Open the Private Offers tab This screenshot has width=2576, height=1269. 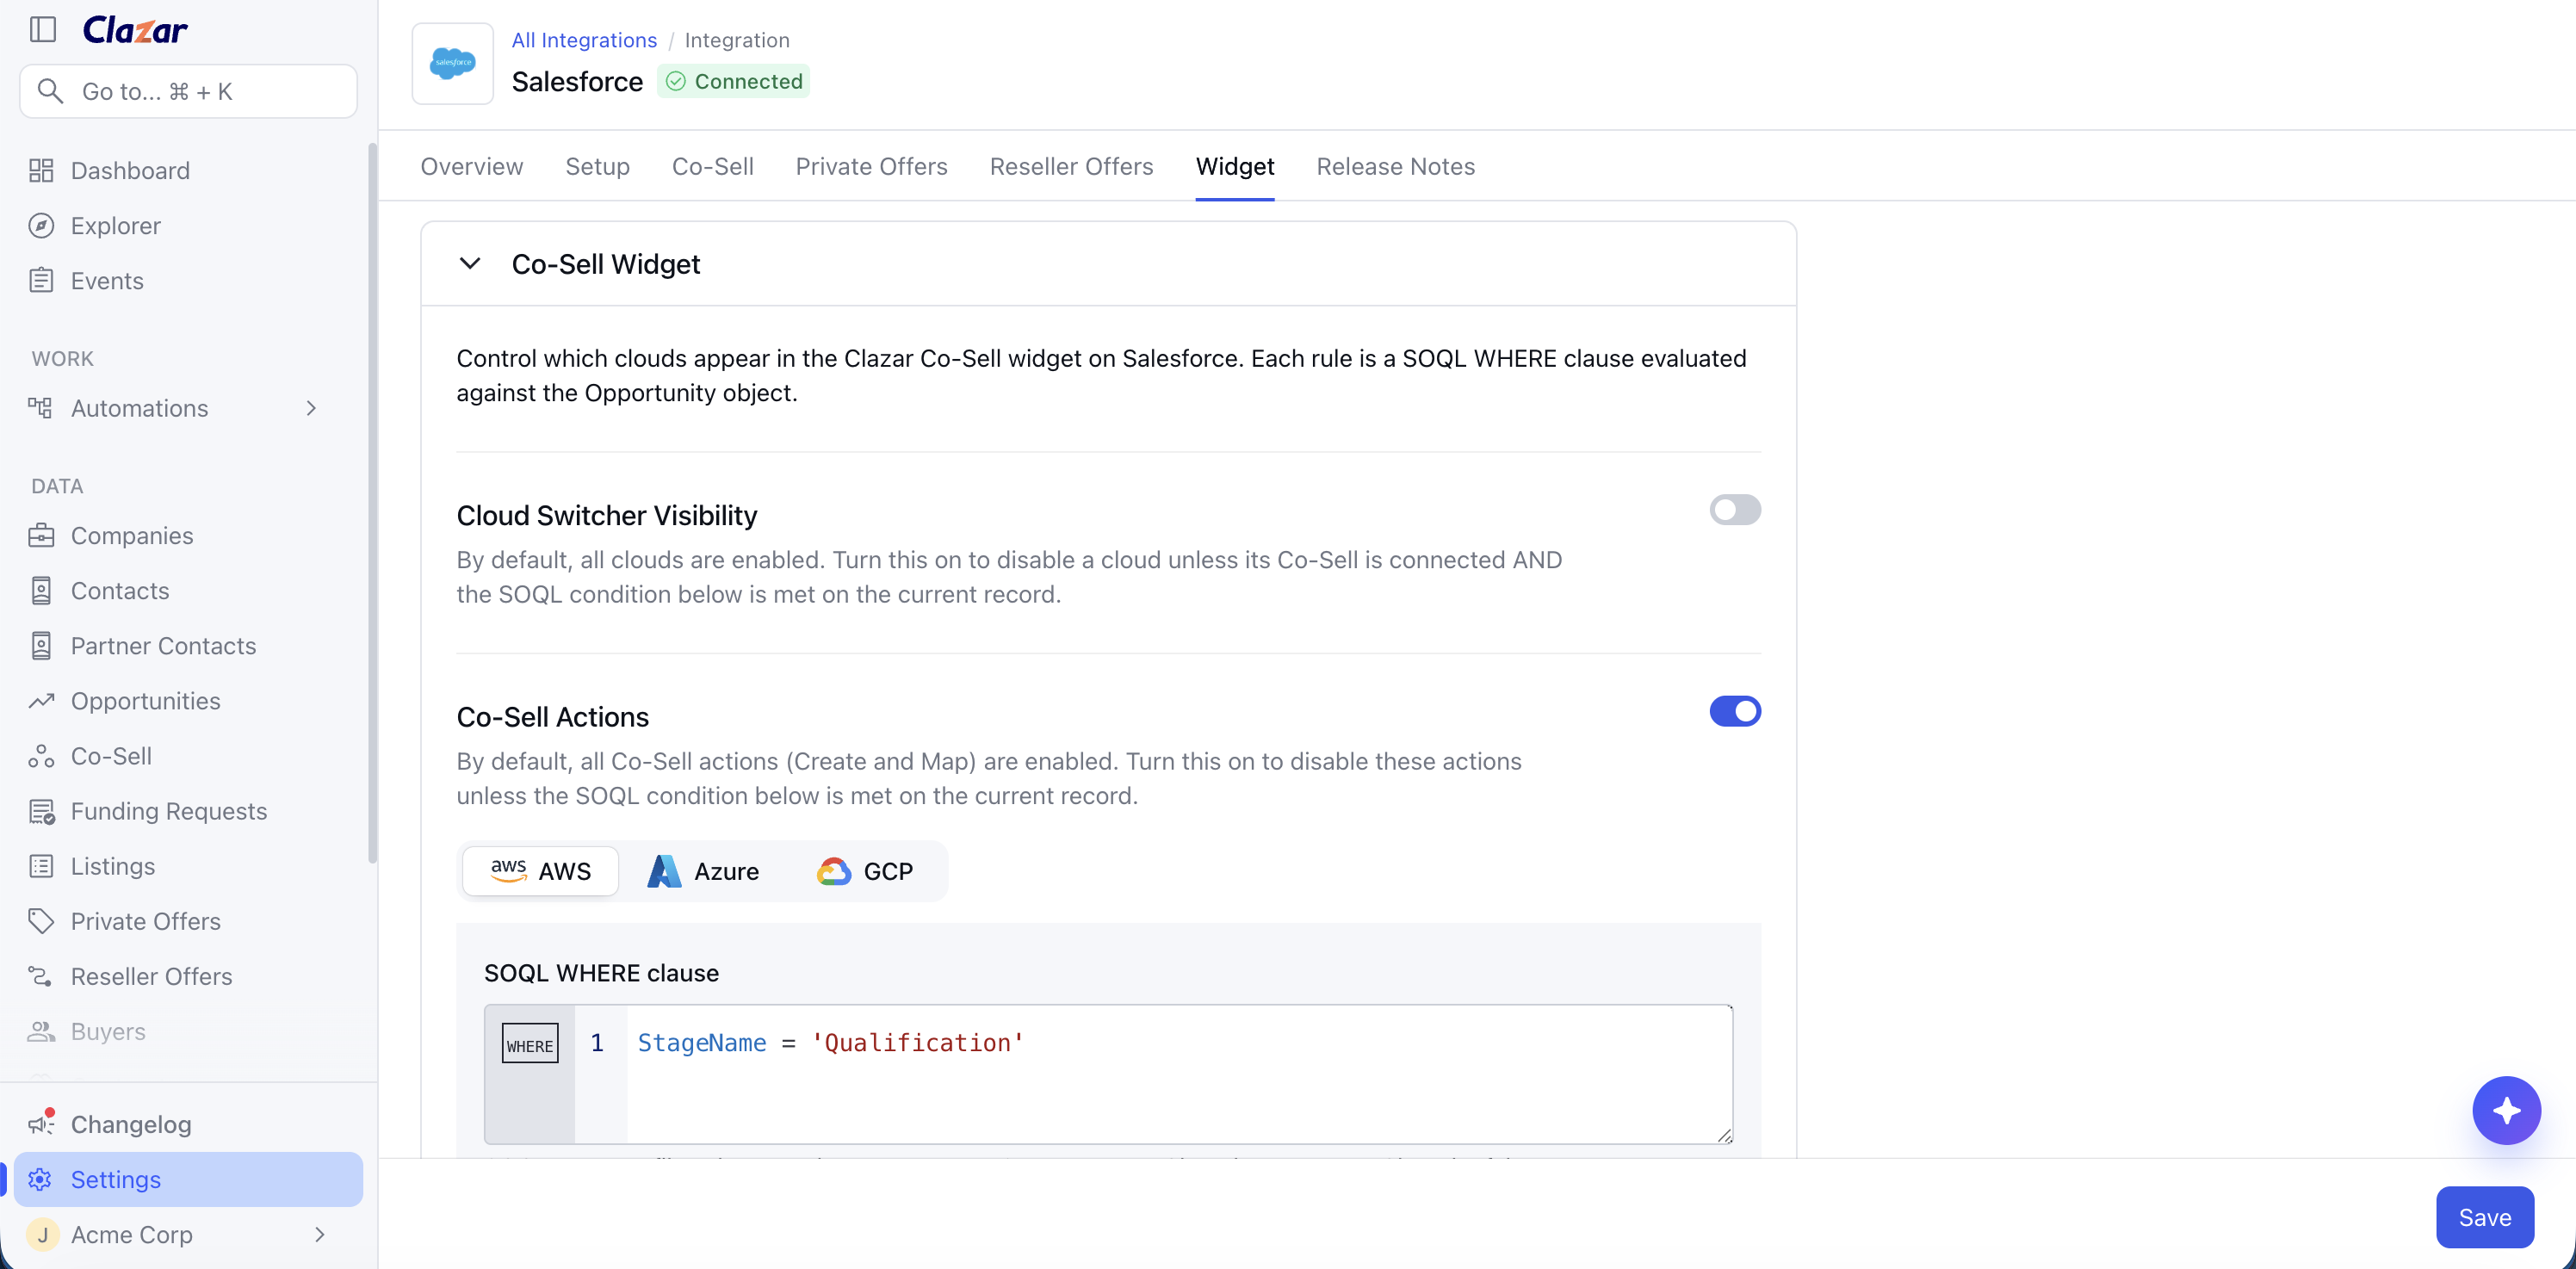point(871,166)
